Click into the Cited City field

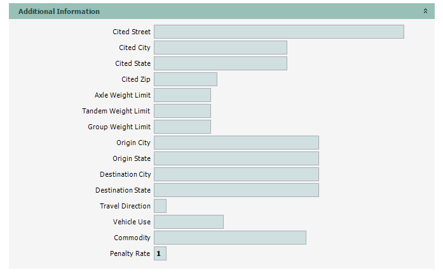(x=220, y=48)
